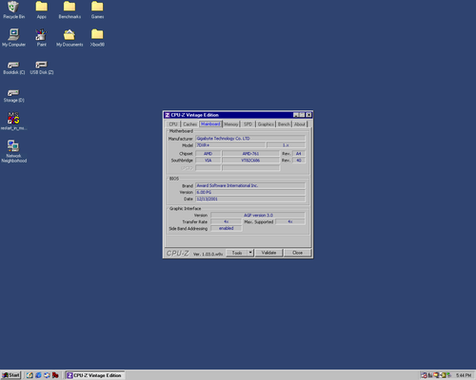This screenshot has width=476, height=380.
Task: Open the SPD tab
Action: [248, 124]
